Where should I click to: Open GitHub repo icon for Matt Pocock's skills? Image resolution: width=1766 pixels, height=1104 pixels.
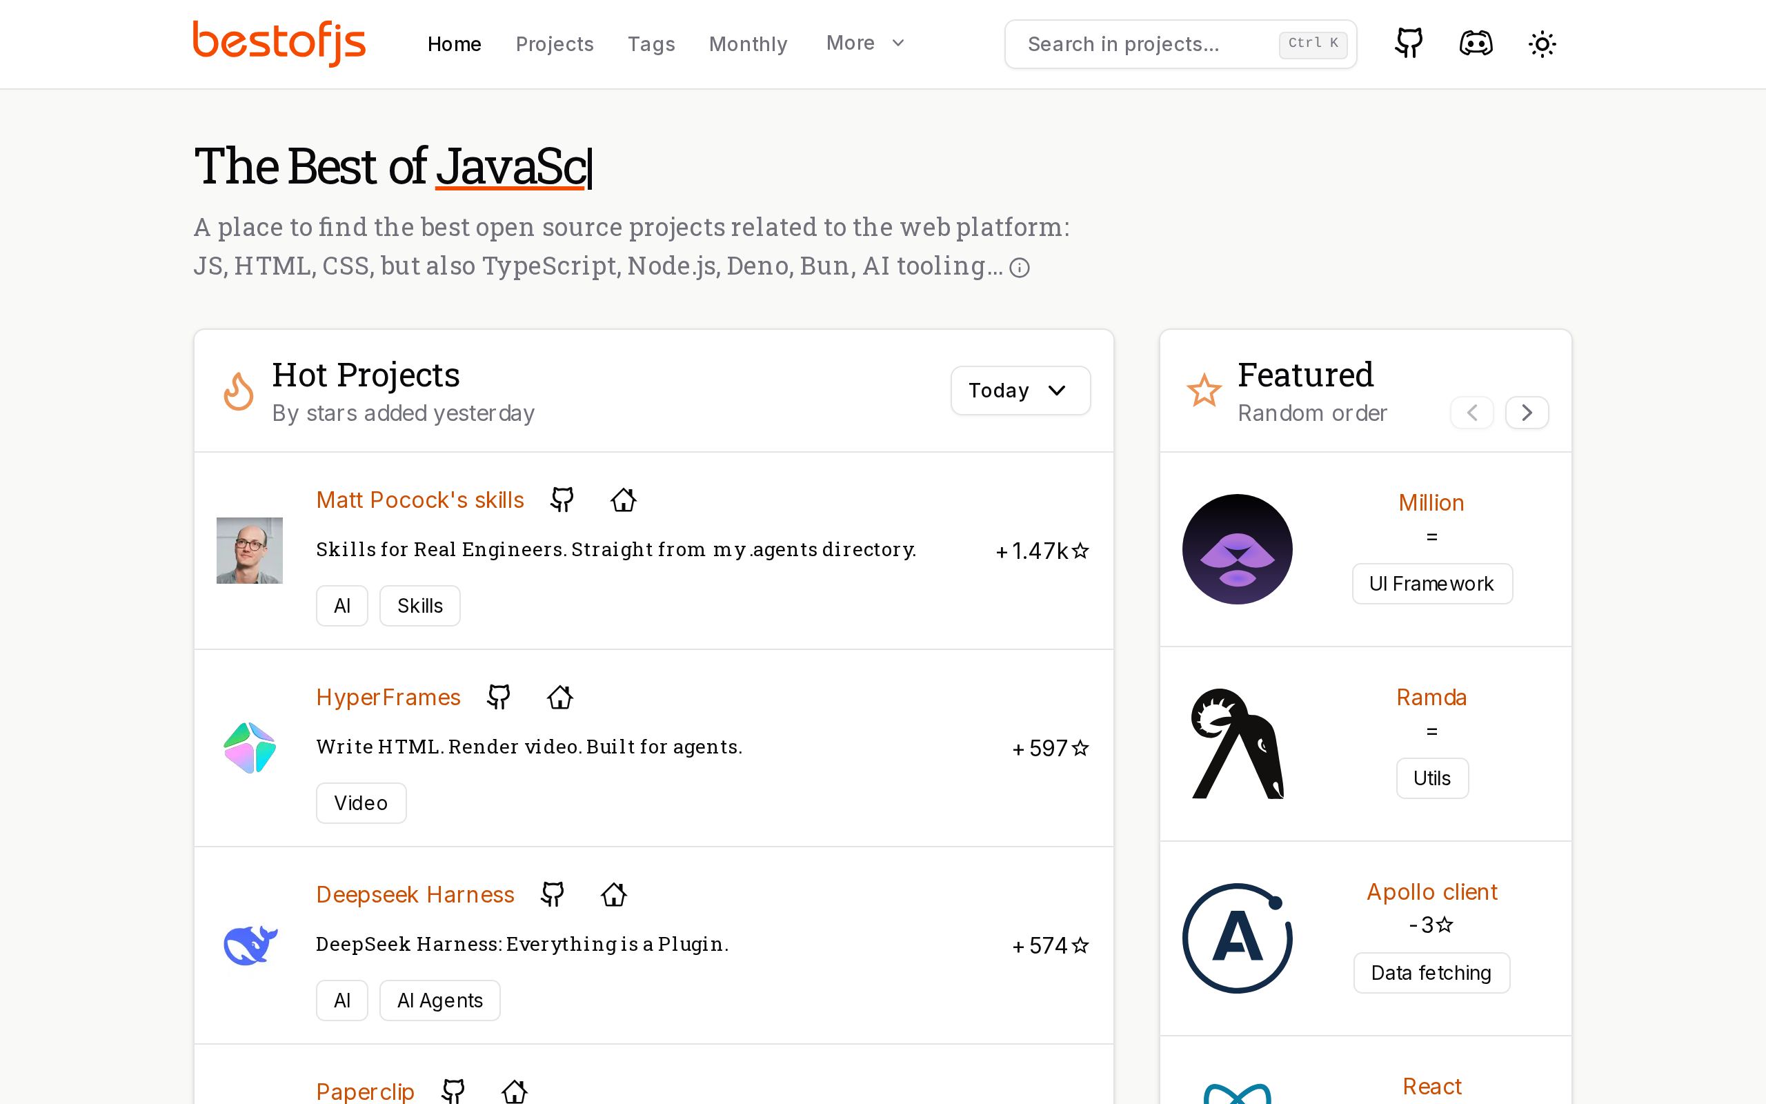[562, 500]
